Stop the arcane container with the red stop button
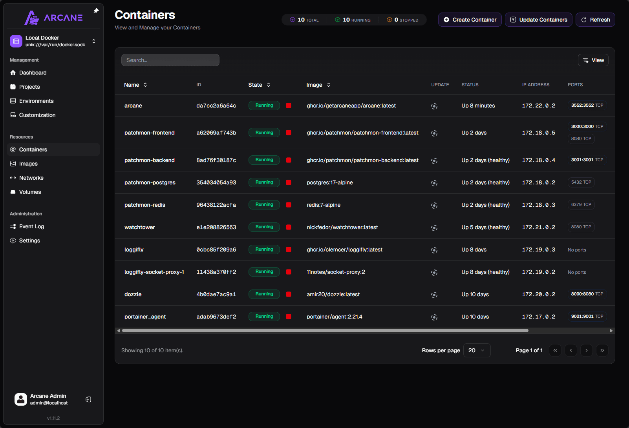The height and width of the screenshot is (428, 629). [289, 105]
